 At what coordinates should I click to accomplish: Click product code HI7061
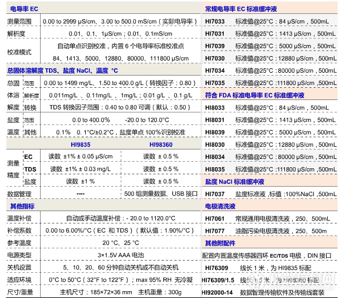click(x=215, y=219)
